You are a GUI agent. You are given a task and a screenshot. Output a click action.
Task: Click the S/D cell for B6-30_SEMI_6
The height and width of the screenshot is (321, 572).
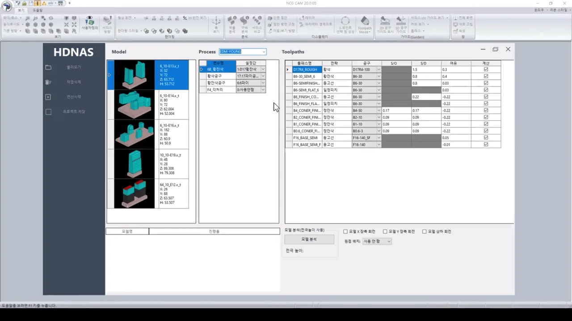[426, 76]
